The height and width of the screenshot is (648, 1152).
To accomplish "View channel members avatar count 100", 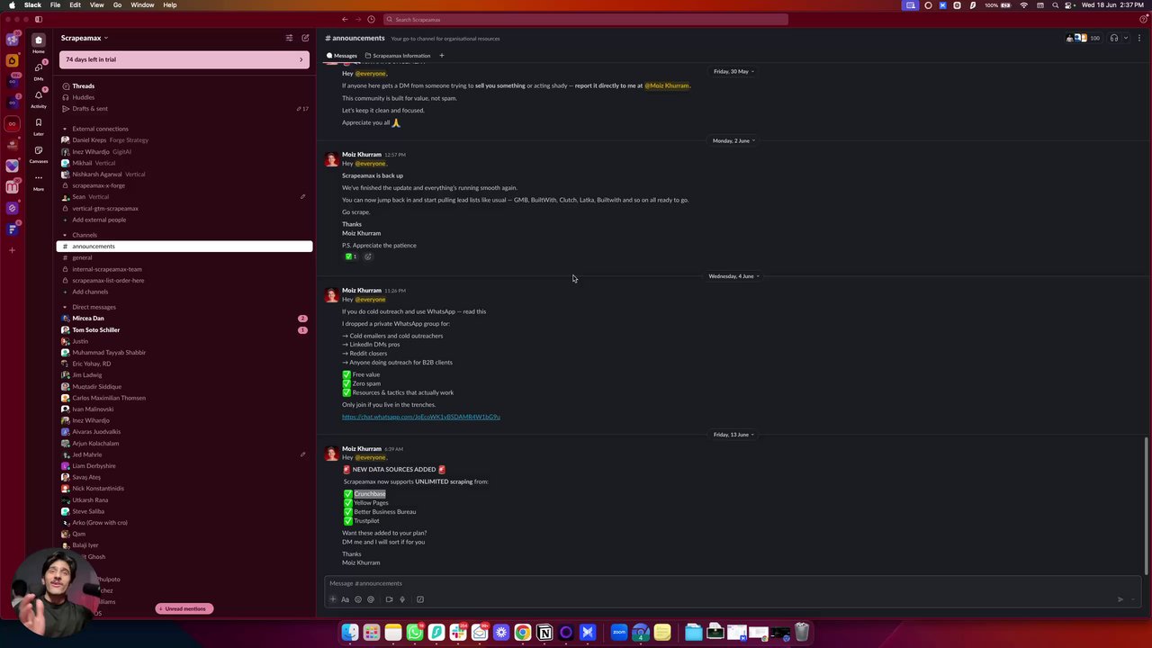I will point(1083,38).
